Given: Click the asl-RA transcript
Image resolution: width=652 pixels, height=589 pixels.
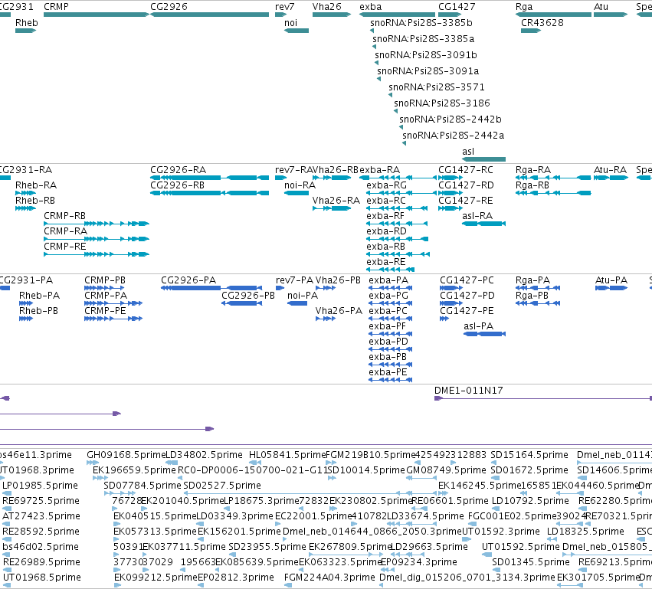Looking at the screenshot, I should point(484,224).
